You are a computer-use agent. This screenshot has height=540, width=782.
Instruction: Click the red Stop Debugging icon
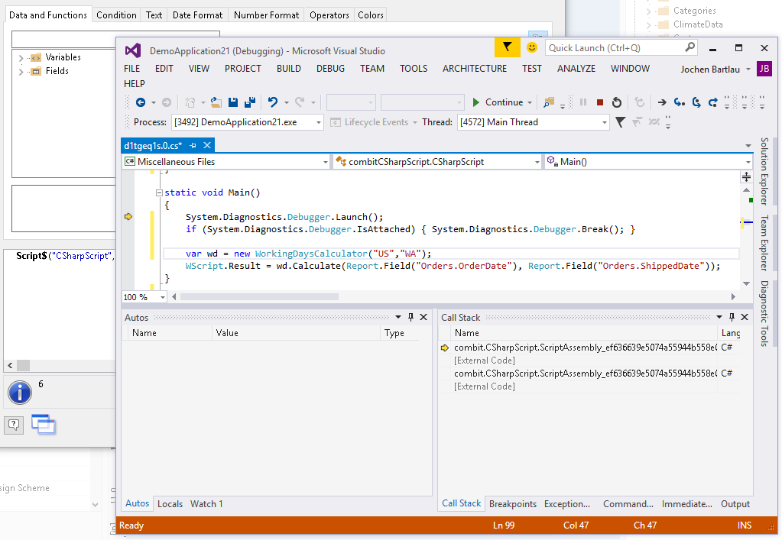pyautogui.click(x=600, y=102)
